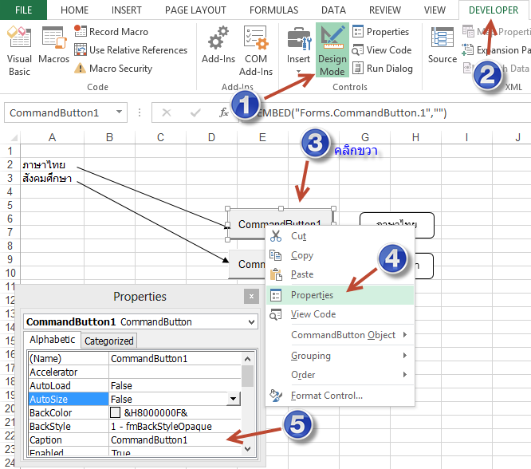Choose Format Control from context menu
This screenshot has width=531, height=469.
[327, 396]
